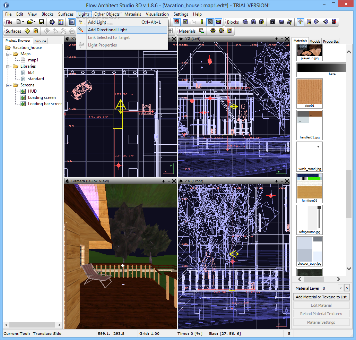Screen dimensions: 356x340
Task: Click Add Material or Texture to List
Action: tap(321, 297)
